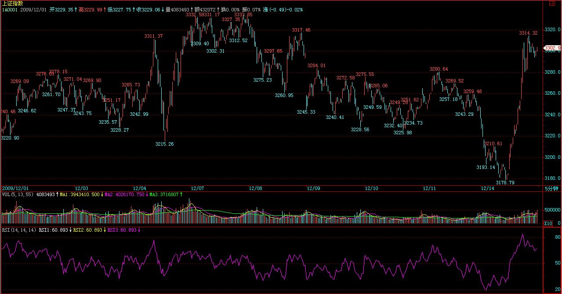Click the high label 3280.64

[x=439, y=69]
